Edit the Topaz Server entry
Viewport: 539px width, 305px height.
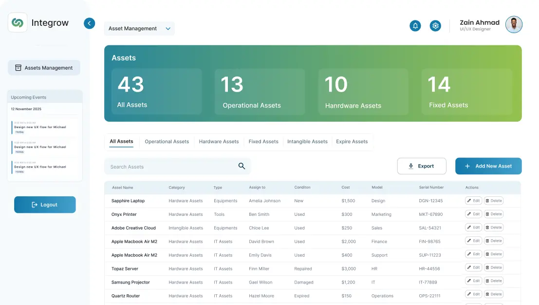[x=473, y=267]
